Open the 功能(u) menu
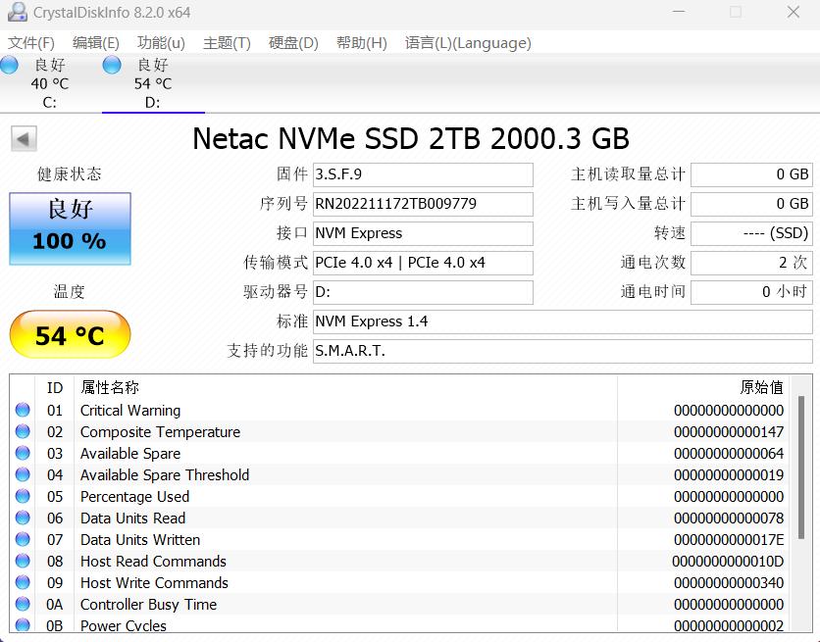Viewport: 820px width, 642px height. pyautogui.click(x=160, y=42)
